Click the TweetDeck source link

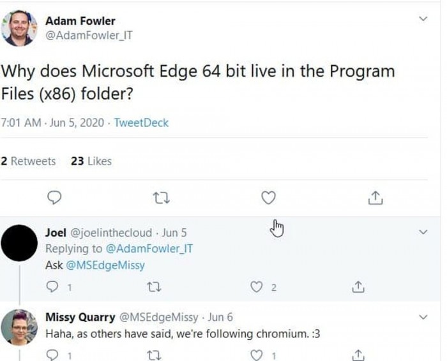[x=141, y=122]
